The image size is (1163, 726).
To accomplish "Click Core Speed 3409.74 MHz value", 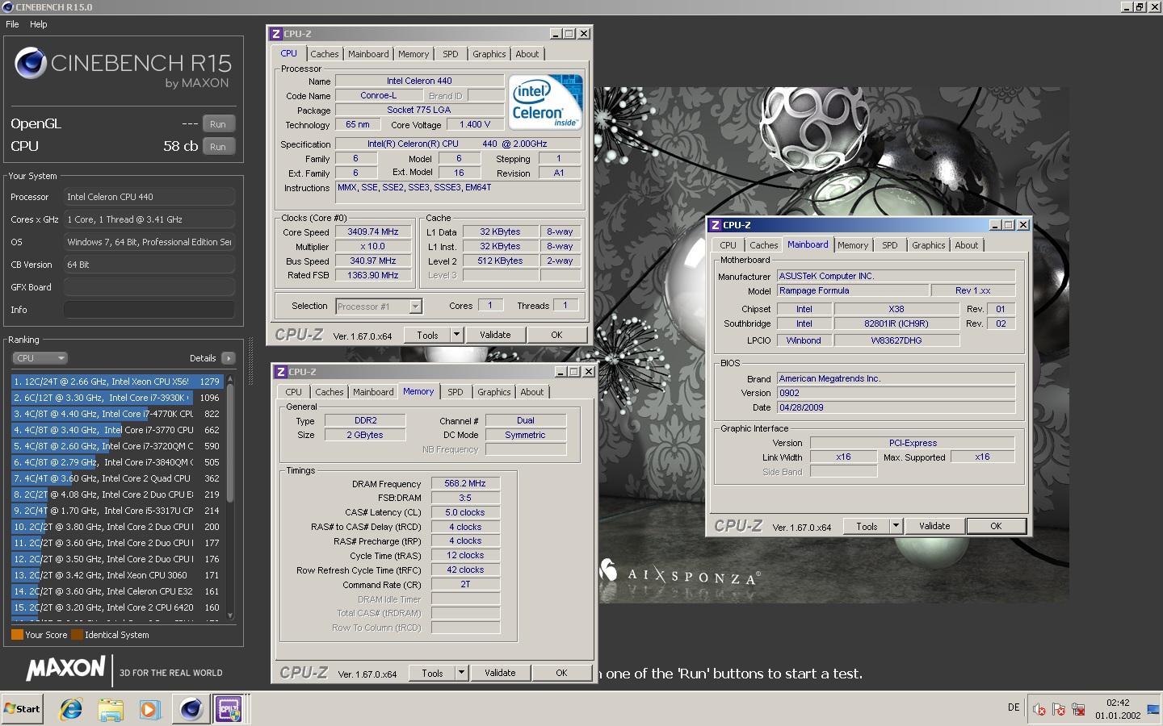I will tap(373, 232).
